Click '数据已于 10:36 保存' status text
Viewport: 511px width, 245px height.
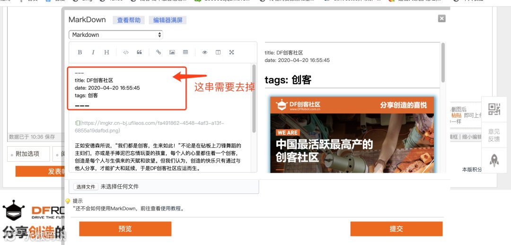tap(32, 137)
